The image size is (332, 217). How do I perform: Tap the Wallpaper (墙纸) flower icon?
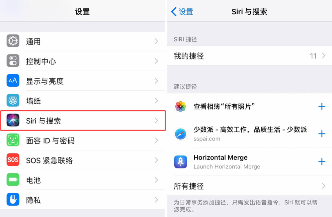[x=13, y=100]
